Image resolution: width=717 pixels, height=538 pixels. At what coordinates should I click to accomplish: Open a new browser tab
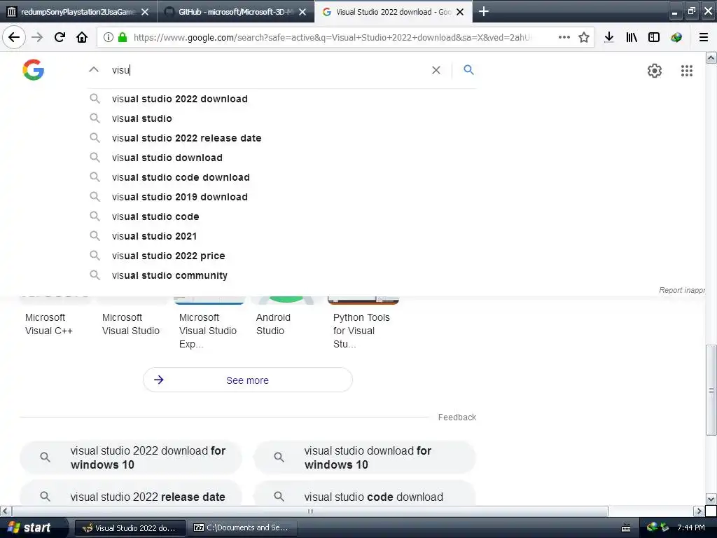point(484,11)
